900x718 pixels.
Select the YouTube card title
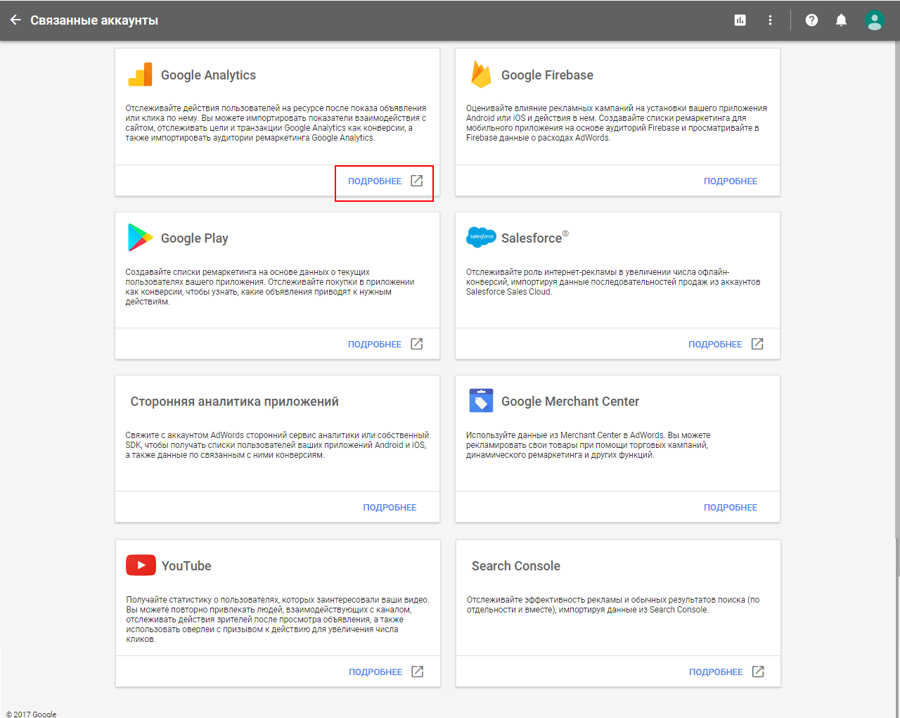[186, 566]
